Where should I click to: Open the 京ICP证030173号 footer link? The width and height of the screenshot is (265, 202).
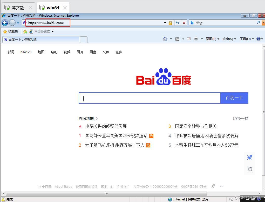(x=194, y=187)
